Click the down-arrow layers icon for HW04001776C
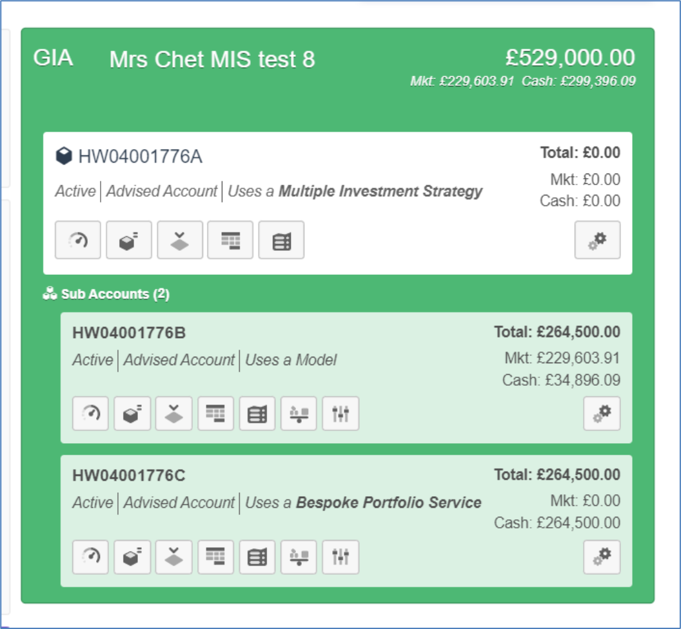The width and height of the screenshot is (681, 629). pyautogui.click(x=173, y=557)
